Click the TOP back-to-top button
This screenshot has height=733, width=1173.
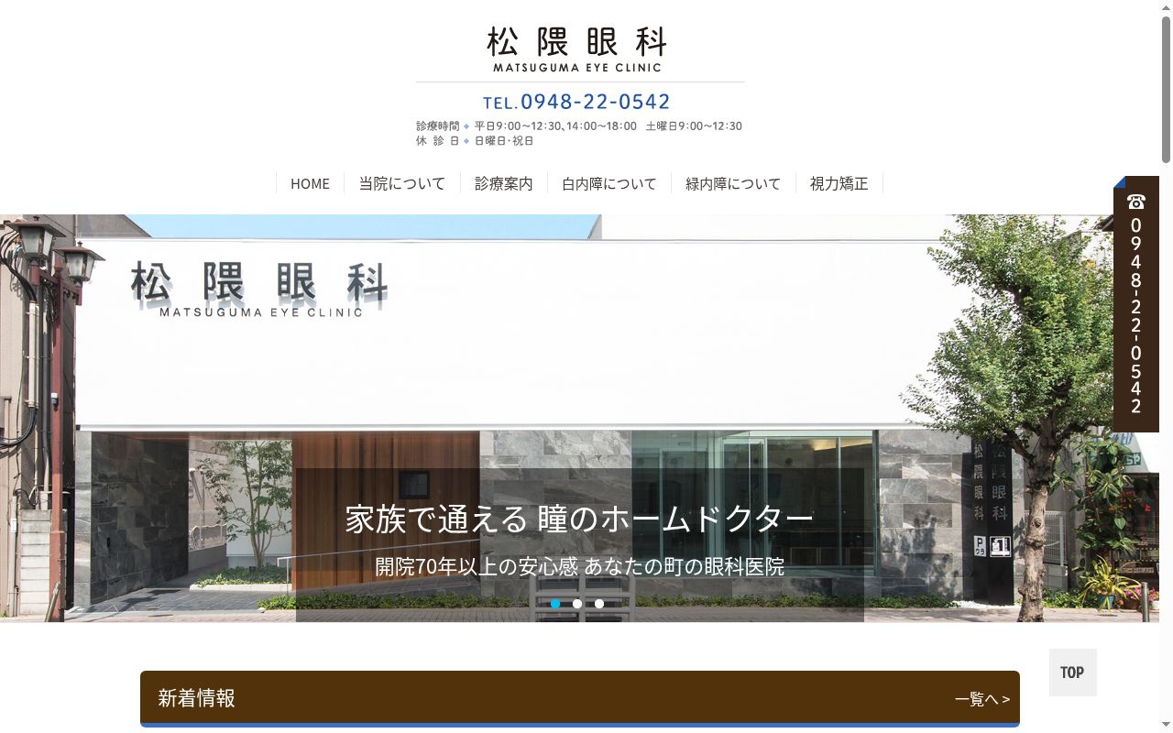(1073, 673)
